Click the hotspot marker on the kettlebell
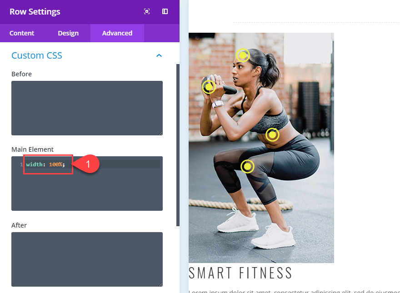Viewport: 400px width, 293px height. (x=209, y=87)
